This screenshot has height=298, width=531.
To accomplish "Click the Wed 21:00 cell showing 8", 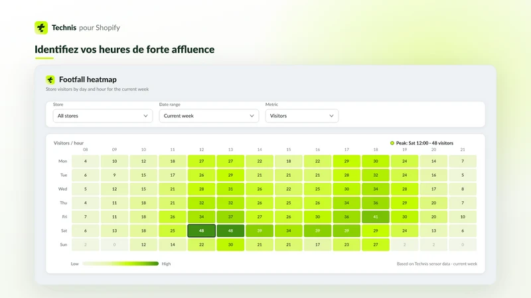I will [x=463, y=189].
